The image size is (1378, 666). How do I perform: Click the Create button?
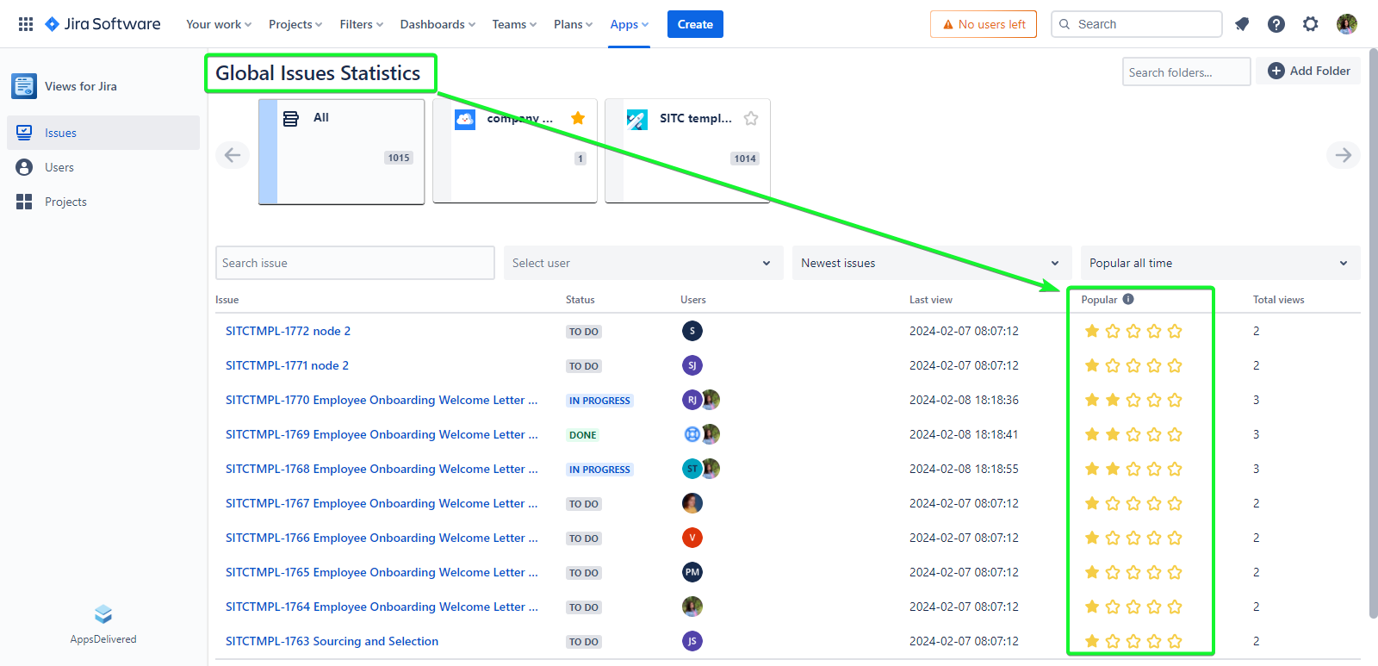[695, 24]
